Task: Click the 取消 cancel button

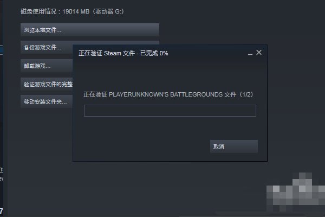Action: pyautogui.click(x=234, y=146)
